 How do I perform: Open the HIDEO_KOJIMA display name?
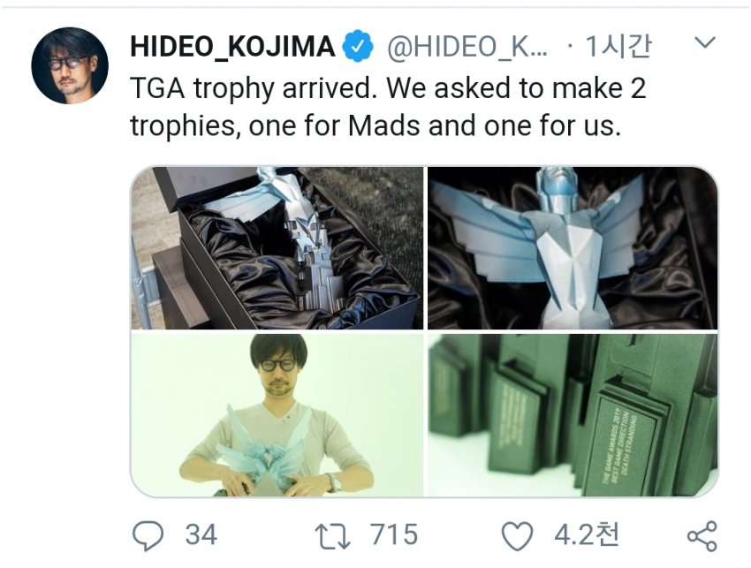232,47
